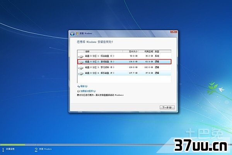232x155 pixels.
Task: Sort by the 总计大小 column header
Action: (130, 52)
